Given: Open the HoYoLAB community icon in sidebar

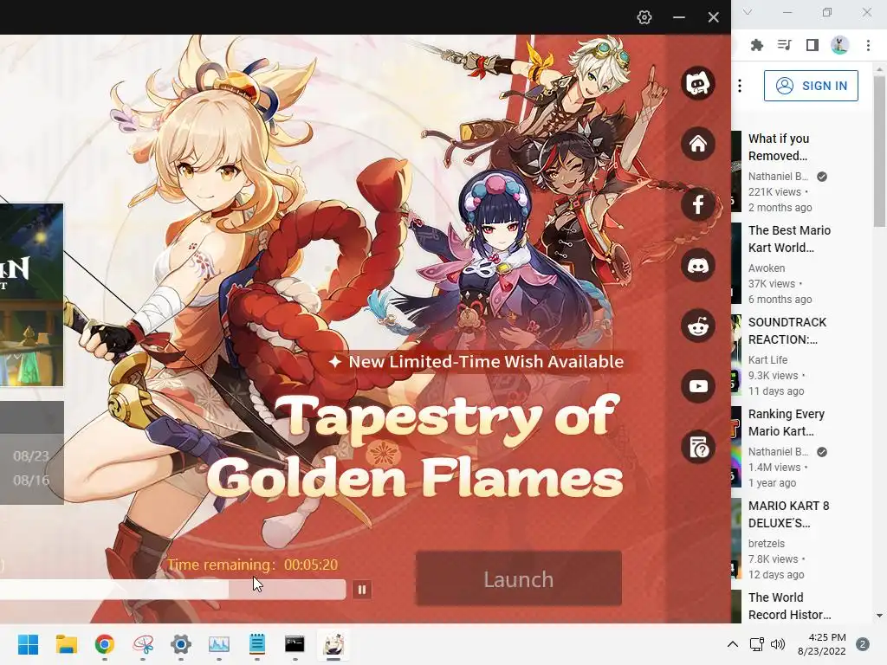Looking at the screenshot, I should (x=698, y=84).
